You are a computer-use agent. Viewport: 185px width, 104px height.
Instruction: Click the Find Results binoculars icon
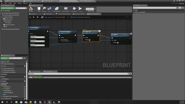130,74
